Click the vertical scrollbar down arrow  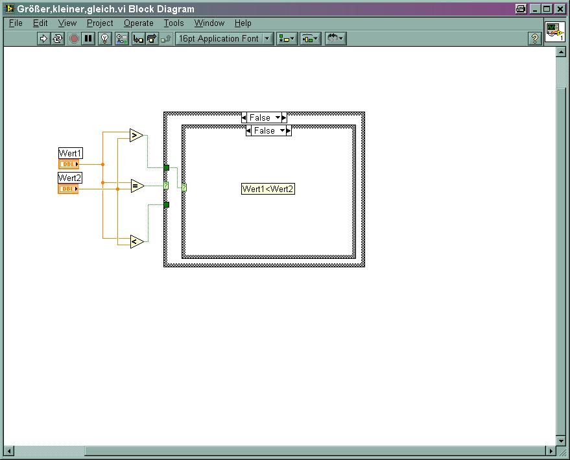(562, 441)
